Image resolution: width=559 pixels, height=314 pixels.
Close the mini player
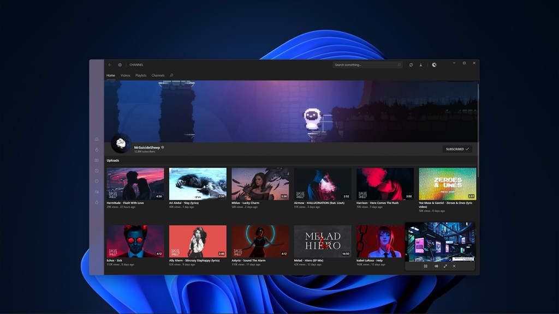click(x=454, y=266)
